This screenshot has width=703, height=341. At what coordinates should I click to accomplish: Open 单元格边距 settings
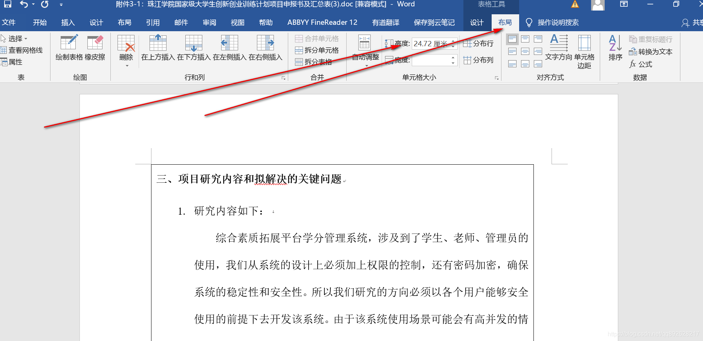tap(584, 52)
